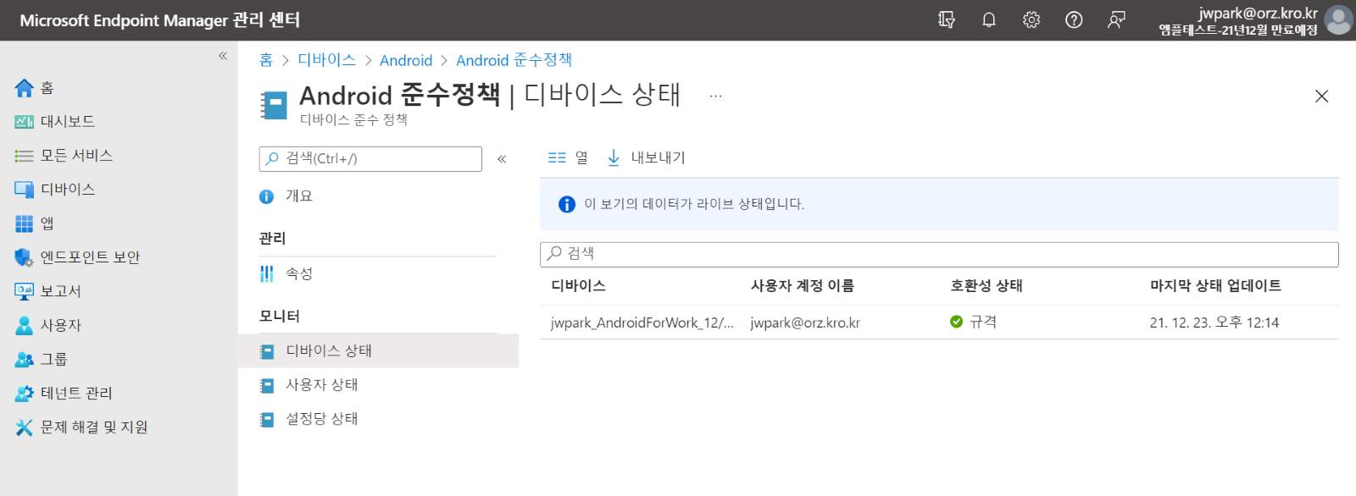Click the 개요 info icon

click(x=267, y=196)
